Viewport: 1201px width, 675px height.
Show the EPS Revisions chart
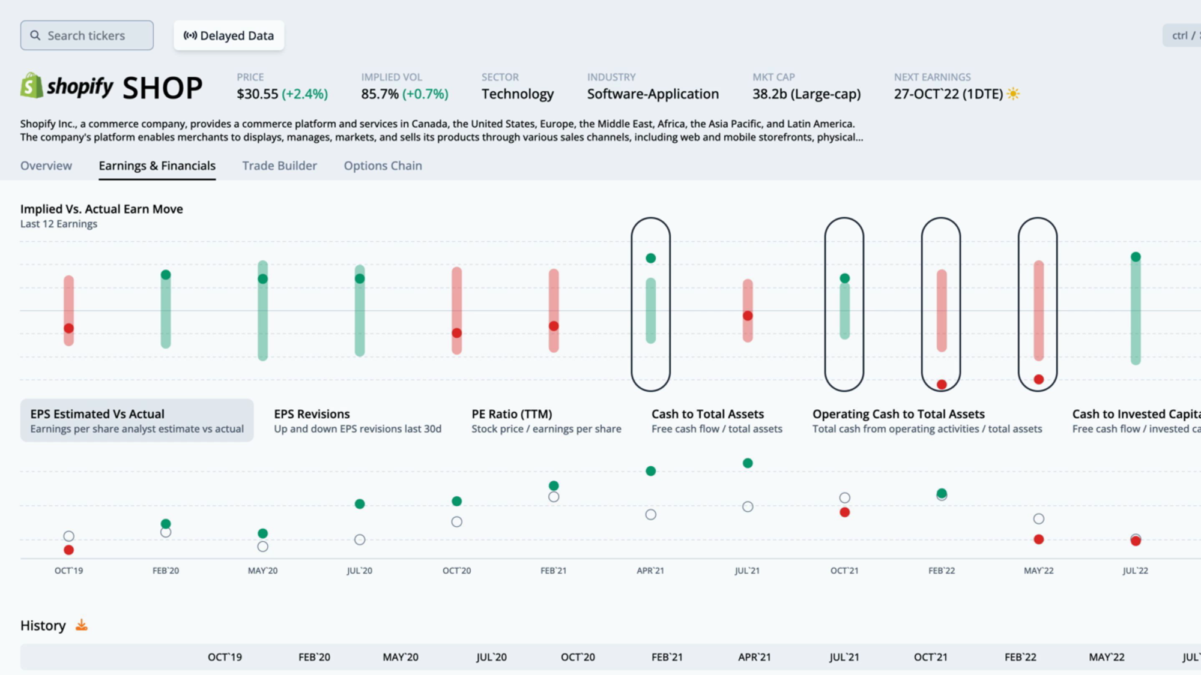tap(357, 421)
